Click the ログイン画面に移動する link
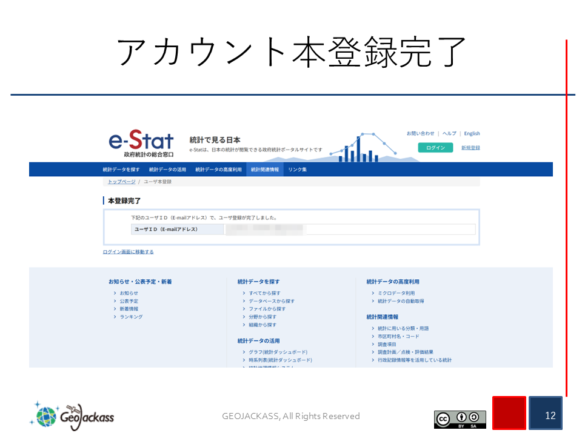 129,252
